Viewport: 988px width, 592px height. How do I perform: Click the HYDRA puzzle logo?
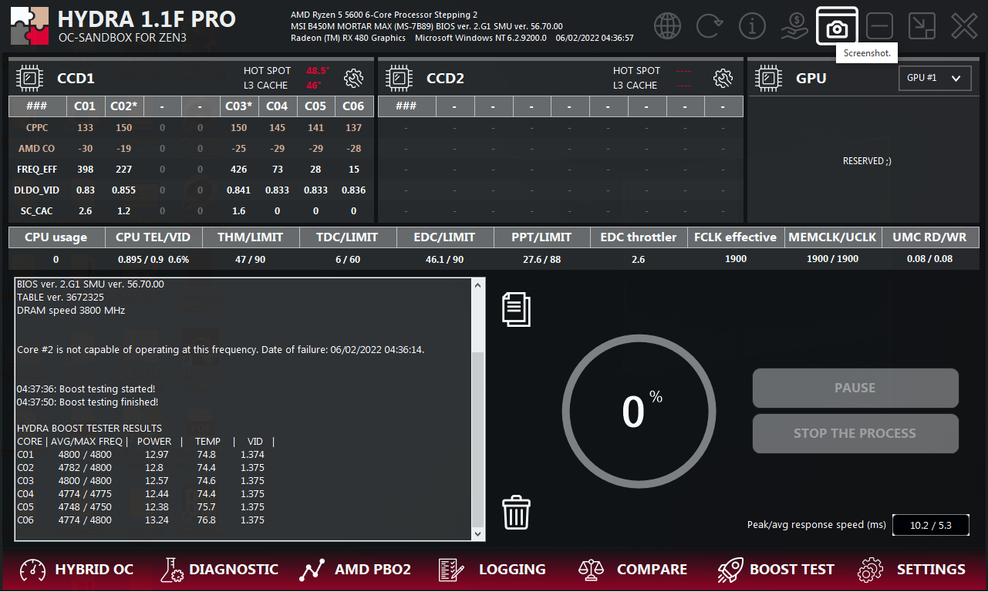(x=29, y=26)
